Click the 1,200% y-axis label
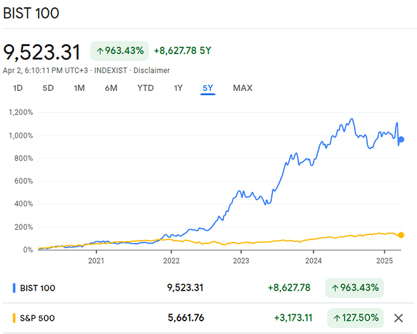The height and width of the screenshot is (334, 417). pos(21,112)
